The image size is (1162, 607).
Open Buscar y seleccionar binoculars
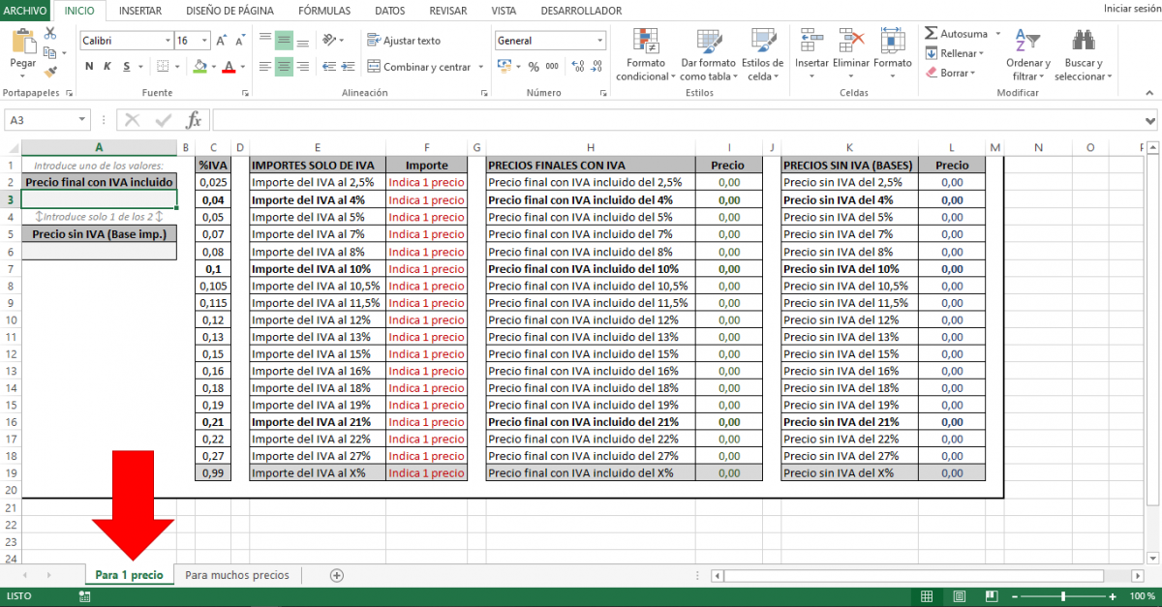click(x=1083, y=42)
